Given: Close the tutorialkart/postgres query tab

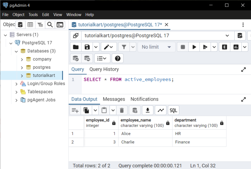Looking at the screenshot, I should (x=166, y=25).
